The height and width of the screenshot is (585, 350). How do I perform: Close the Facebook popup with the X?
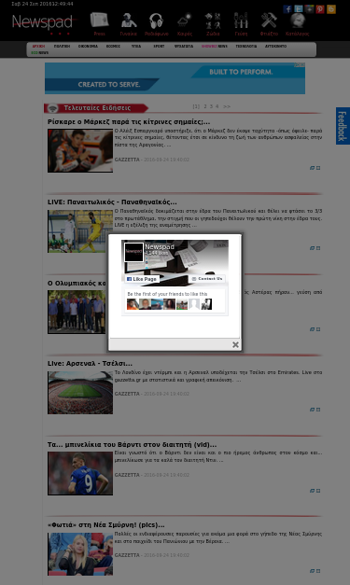click(x=235, y=344)
